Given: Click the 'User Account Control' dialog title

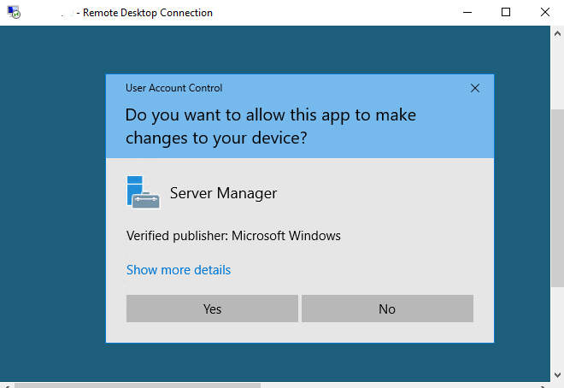Looking at the screenshot, I should (x=174, y=88).
